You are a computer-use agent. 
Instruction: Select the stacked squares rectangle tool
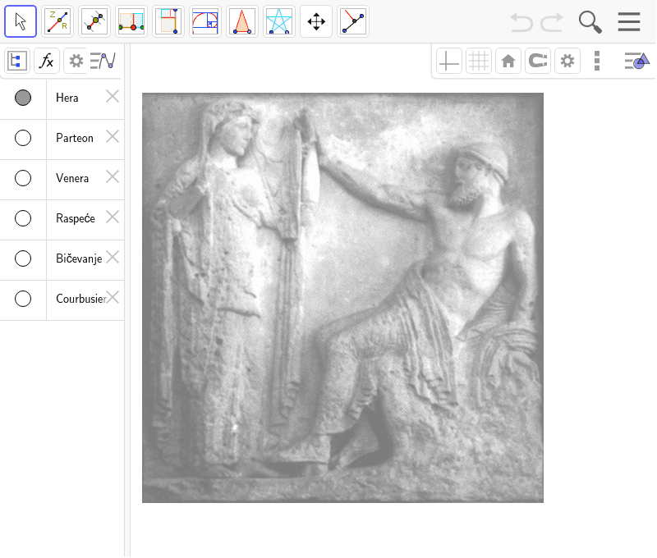pos(168,21)
